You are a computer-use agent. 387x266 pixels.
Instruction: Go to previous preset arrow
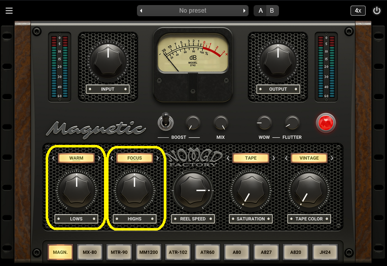[141, 11]
